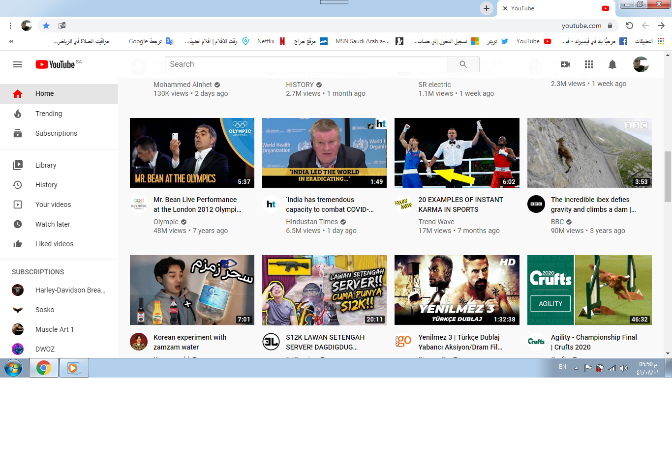The height and width of the screenshot is (468, 672).
Task: Open the Harley-Davidson subscription channel
Action: click(59, 290)
